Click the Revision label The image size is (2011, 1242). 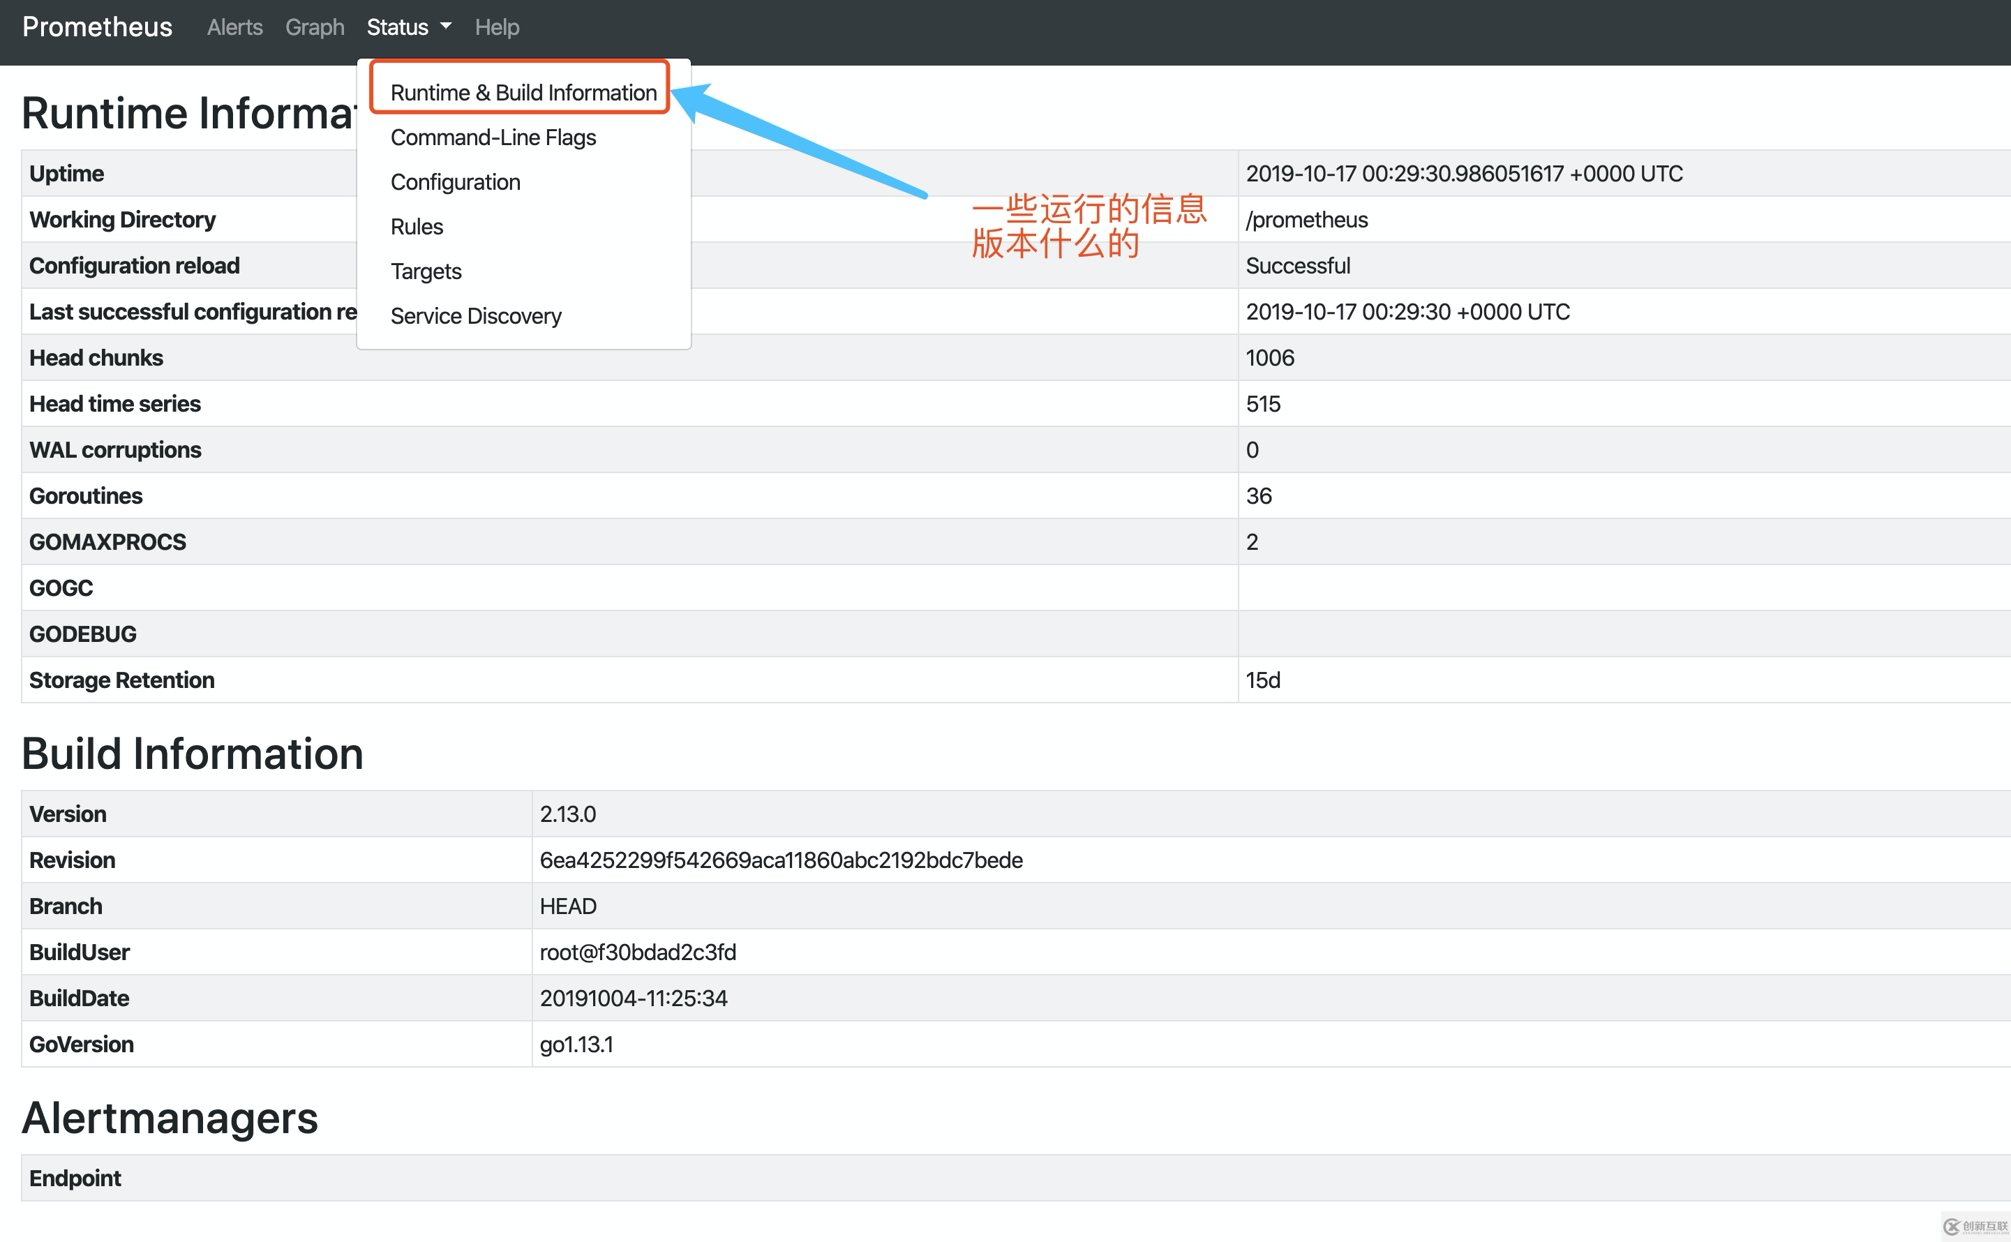pyautogui.click(x=71, y=859)
